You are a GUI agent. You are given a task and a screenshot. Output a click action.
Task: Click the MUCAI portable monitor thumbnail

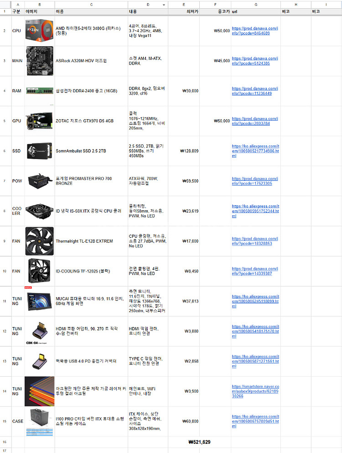[x=40, y=301]
